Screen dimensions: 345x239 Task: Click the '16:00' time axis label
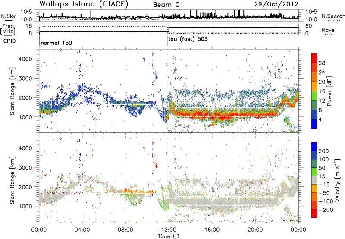(x=212, y=230)
